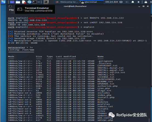Click authorize.php in the listing

(108, 86)
